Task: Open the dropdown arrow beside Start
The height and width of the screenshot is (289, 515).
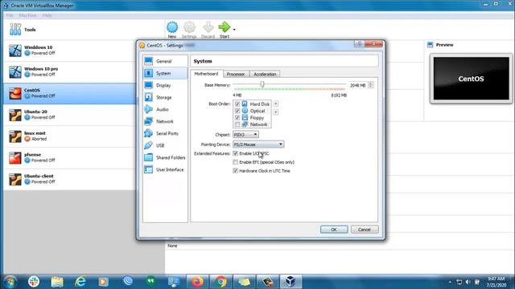Action: point(234,30)
